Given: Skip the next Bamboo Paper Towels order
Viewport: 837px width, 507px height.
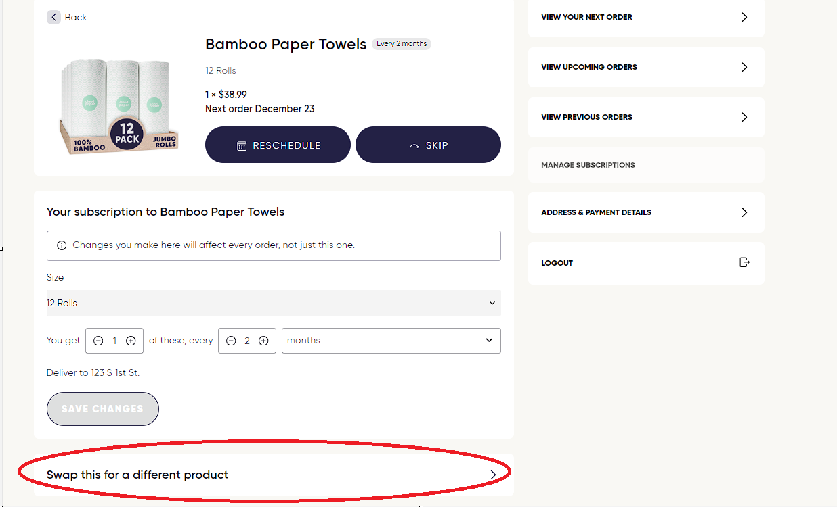Looking at the screenshot, I should pyautogui.click(x=428, y=145).
